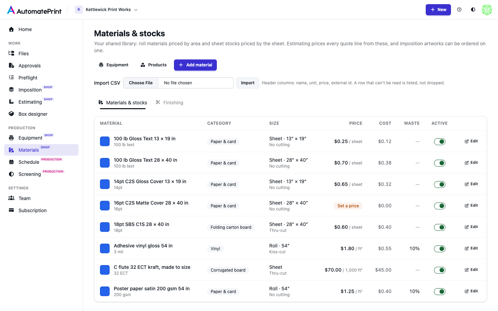Edit the Poster paper satin 200 gsm row

point(471,291)
